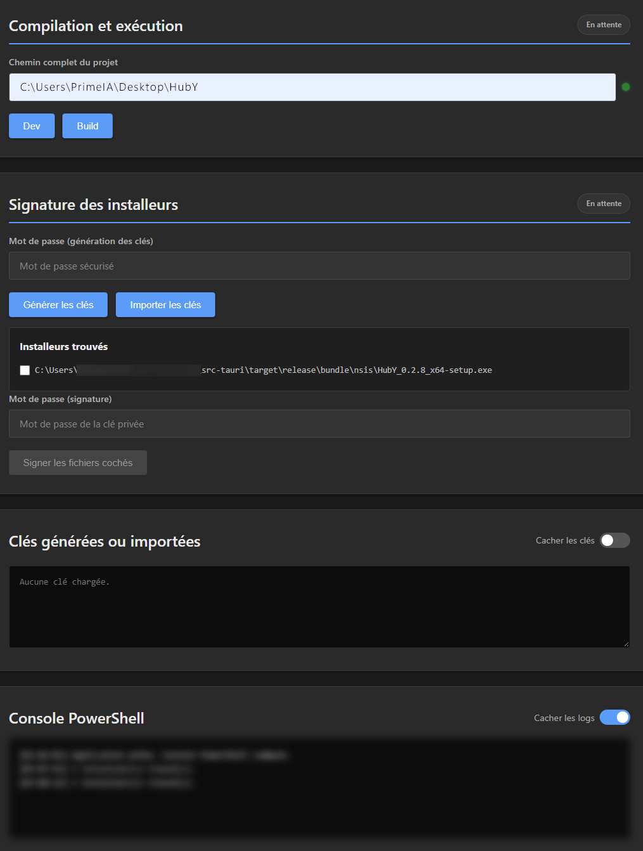
Task: Toggle the Cacher les logs switch
Action: coord(614,717)
